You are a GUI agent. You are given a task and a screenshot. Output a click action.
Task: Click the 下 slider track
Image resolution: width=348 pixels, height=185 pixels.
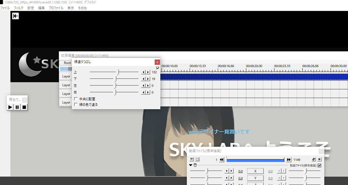(114, 79)
